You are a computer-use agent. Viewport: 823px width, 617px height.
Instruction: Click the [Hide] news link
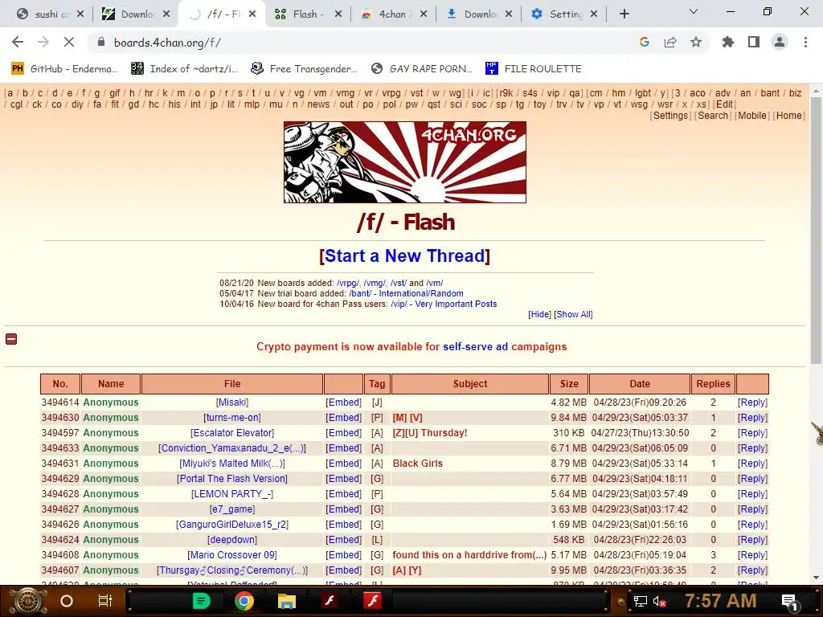[539, 314]
